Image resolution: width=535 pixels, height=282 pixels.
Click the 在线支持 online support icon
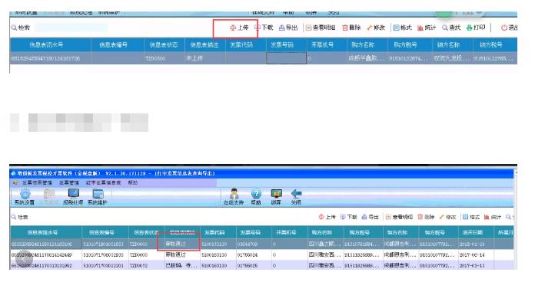234,197
